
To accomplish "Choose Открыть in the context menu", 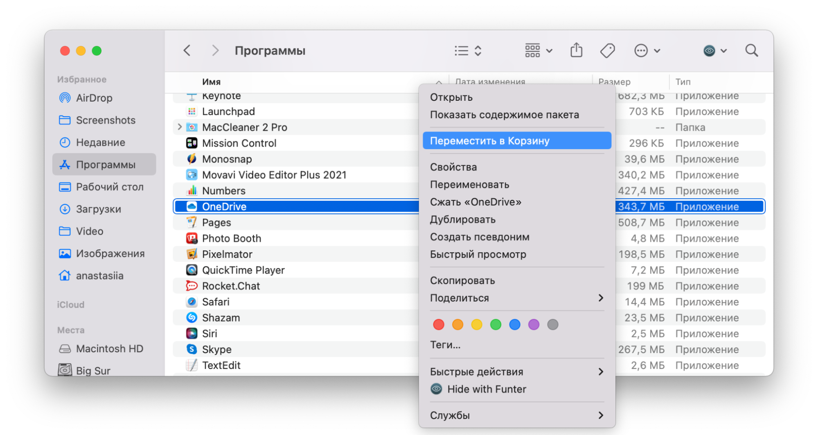I will tap(517, 97).
